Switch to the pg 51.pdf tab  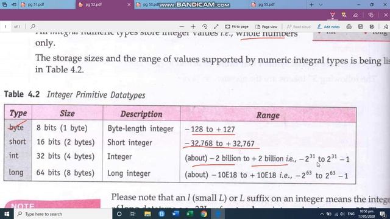(47, 5)
